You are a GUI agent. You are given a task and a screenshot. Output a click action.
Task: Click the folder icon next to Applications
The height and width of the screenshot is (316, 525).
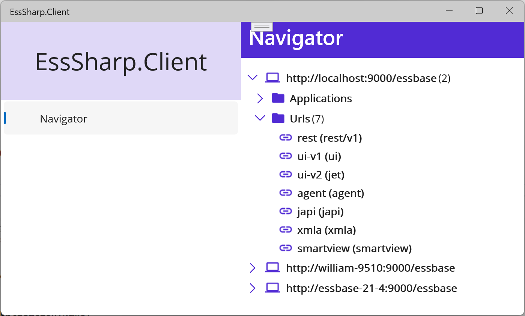point(278,98)
